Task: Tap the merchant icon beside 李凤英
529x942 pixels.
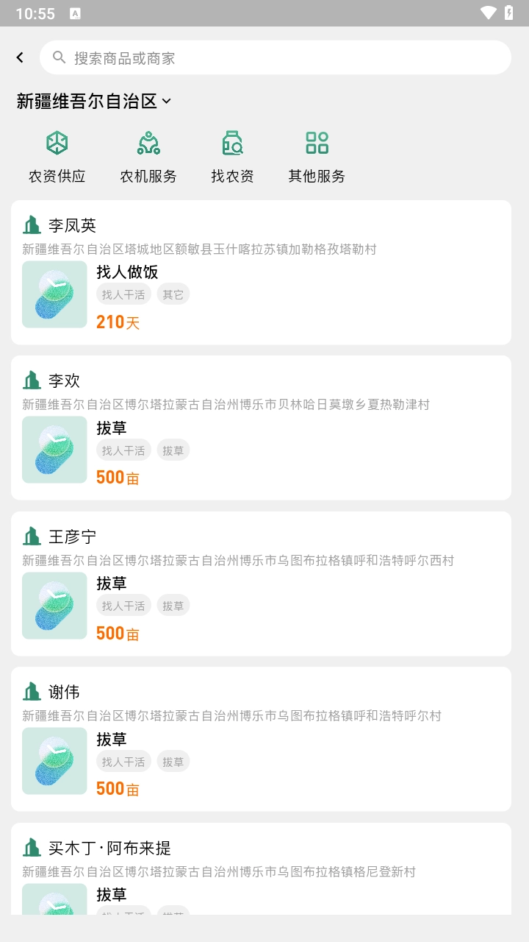Action: (32, 225)
